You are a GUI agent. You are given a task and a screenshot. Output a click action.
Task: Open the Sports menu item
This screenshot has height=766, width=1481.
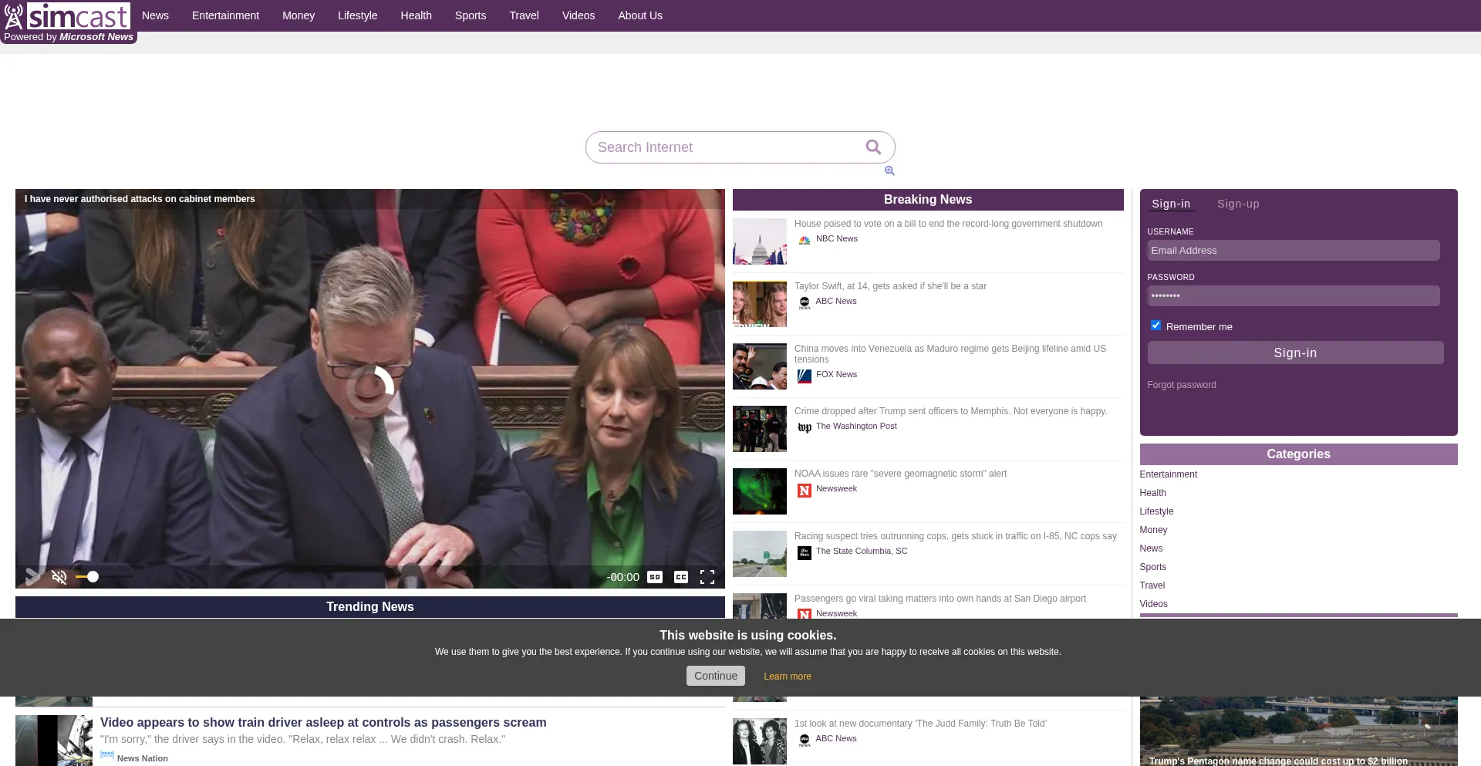pos(470,15)
